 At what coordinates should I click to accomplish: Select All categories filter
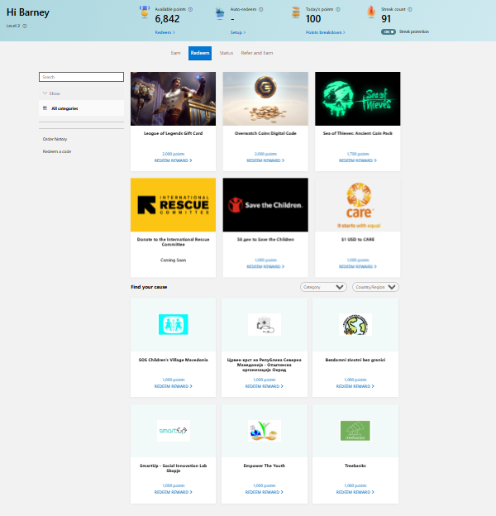click(81, 108)
